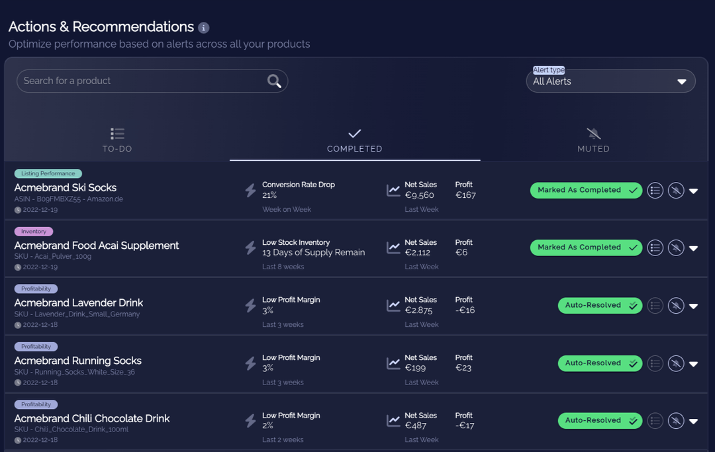Click clock icon next to Acai Supplement date
Screen dimensions: 715x452
[x=18, y=267]
